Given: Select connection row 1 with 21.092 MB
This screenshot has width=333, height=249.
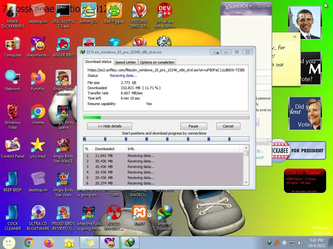Looking at the screenshot, I should click(164, 156).
